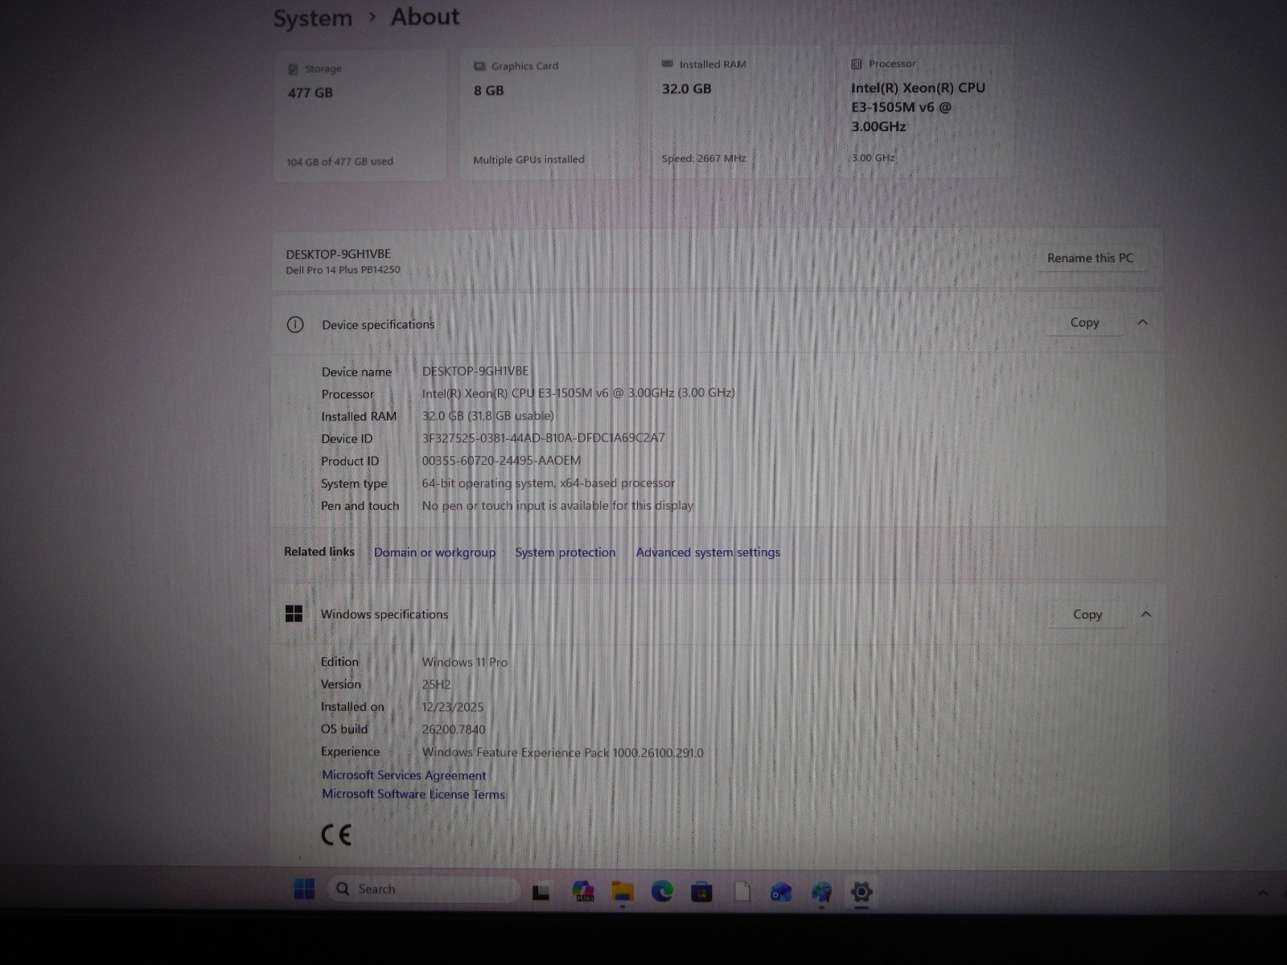Open Outlook from the taskbar
This screenshot has width=1287, height=965.
pyautogui.click(x=781, y=892)
